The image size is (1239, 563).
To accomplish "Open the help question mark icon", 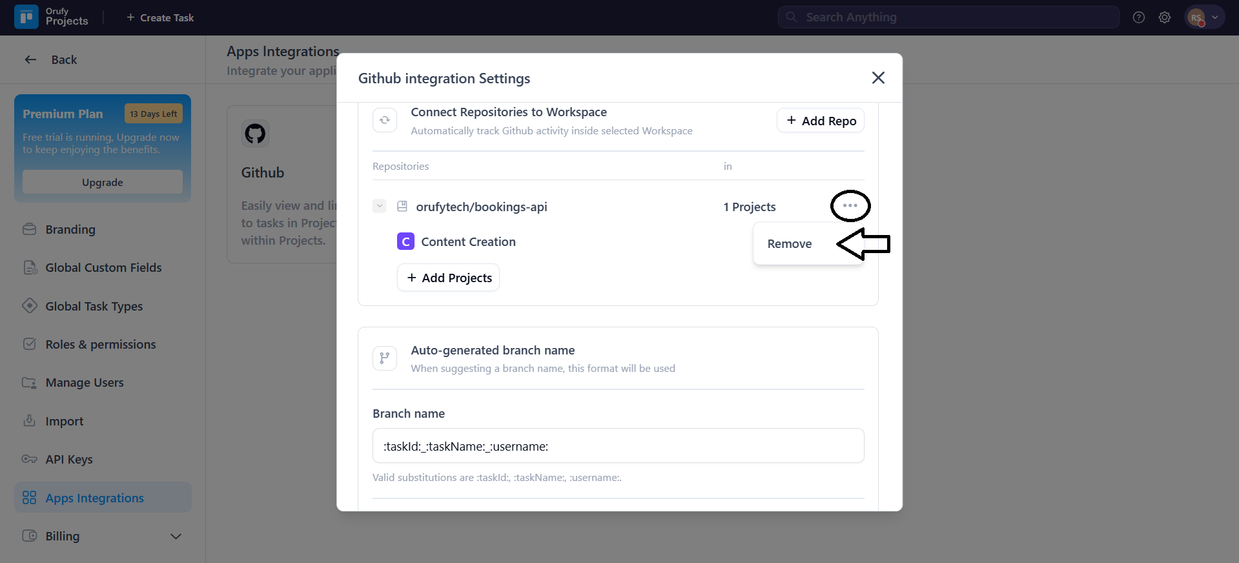I will [x=1138, y=17].
